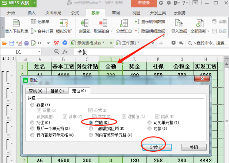Click outline level 2 button
Screen dimensions: 229x163
pos(8,59)
